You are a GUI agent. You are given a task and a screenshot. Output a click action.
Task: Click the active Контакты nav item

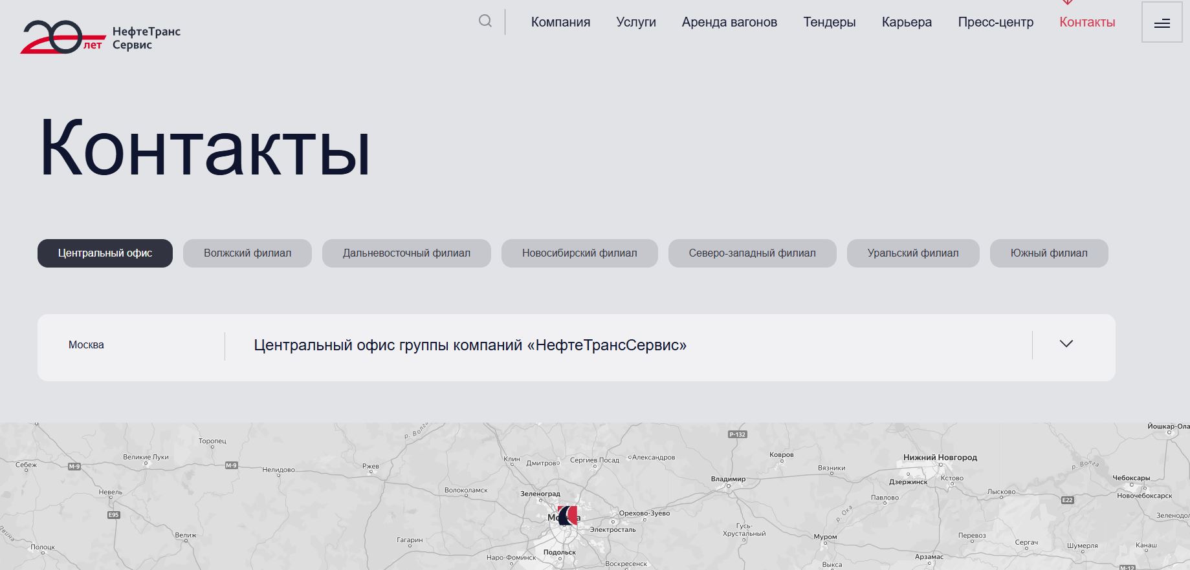[x=1087, y=22]
